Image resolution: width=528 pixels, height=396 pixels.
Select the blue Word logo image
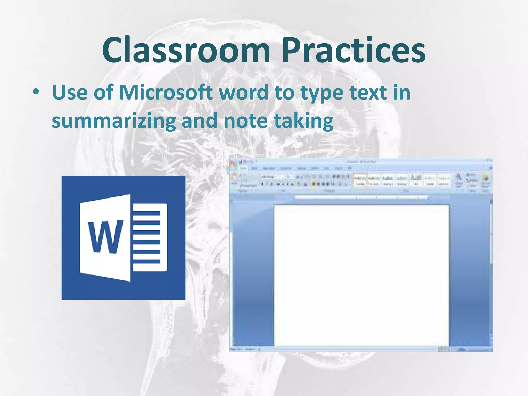(x=123, y=238)
